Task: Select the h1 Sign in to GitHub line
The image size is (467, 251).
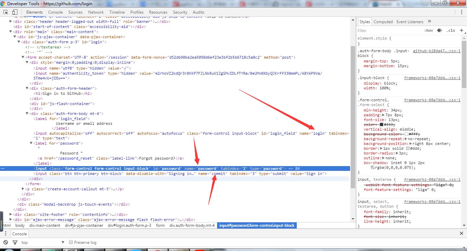Action: tap(63, 93)
